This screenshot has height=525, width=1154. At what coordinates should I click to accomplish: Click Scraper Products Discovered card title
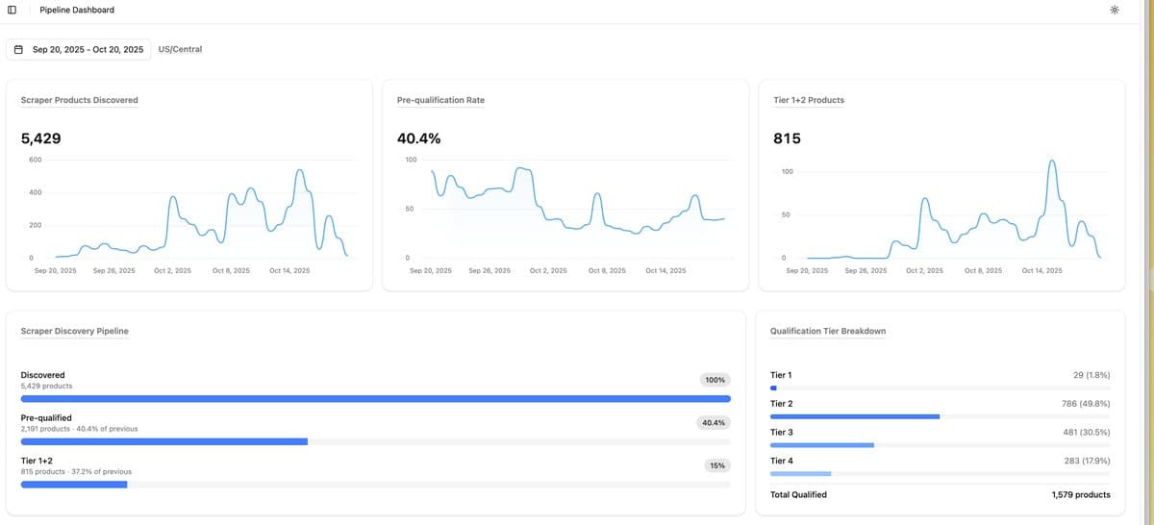[x=79, y=100]
